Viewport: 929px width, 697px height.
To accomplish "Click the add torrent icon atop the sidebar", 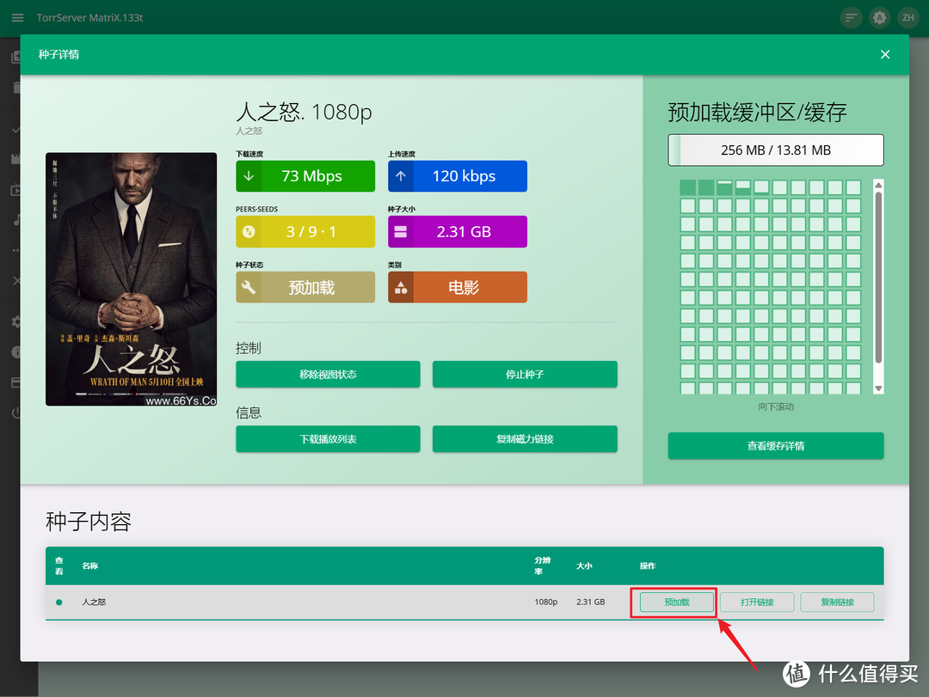I will click(x=19, y=56).
